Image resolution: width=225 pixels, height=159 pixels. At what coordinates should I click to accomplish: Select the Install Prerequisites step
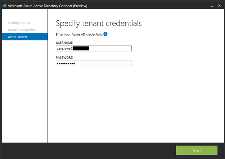22,30
